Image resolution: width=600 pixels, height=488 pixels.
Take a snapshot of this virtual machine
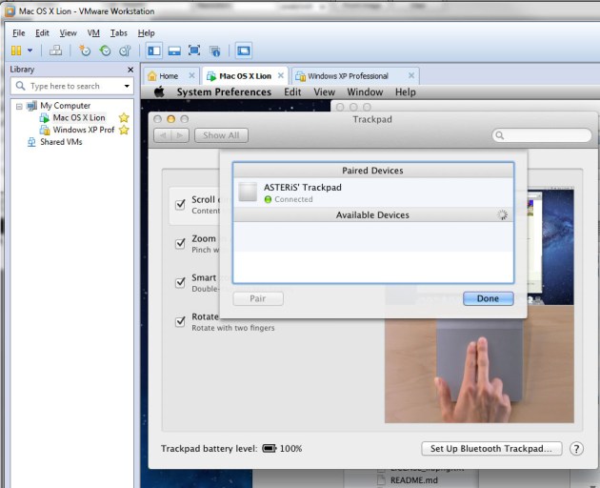tap(85, 51)
